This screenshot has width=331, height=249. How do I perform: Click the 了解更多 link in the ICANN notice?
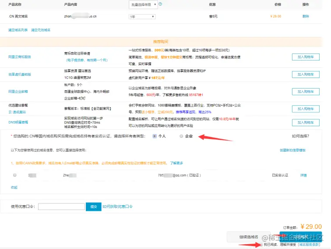176,163
